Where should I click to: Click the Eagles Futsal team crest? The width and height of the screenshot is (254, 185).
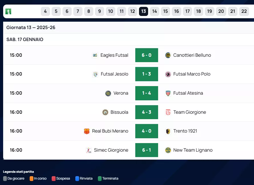pyautogui.click(x=95, y=55)
